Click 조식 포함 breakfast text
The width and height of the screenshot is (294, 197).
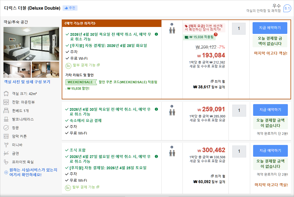coord(78,150)
